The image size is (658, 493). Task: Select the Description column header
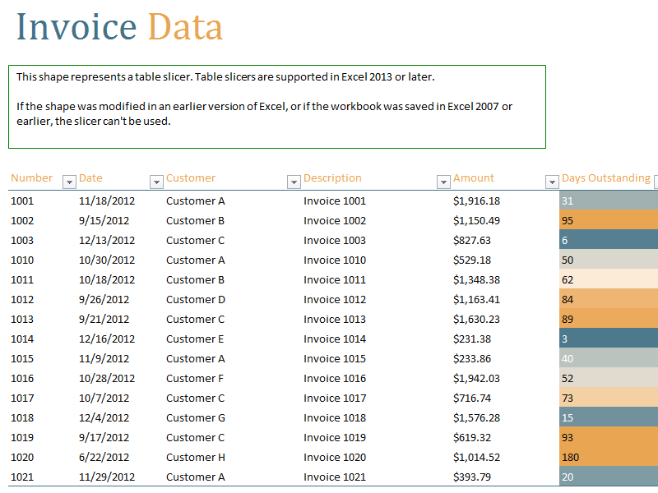tap(332, 178)
